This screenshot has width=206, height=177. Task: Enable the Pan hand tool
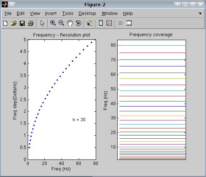pos(70,23)
